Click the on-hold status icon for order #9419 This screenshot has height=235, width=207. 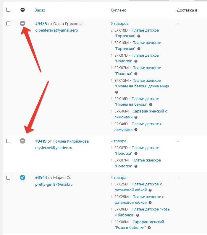pyautogui.click(x=22, y=141)
